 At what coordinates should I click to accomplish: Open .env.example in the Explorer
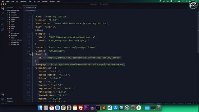15,33
